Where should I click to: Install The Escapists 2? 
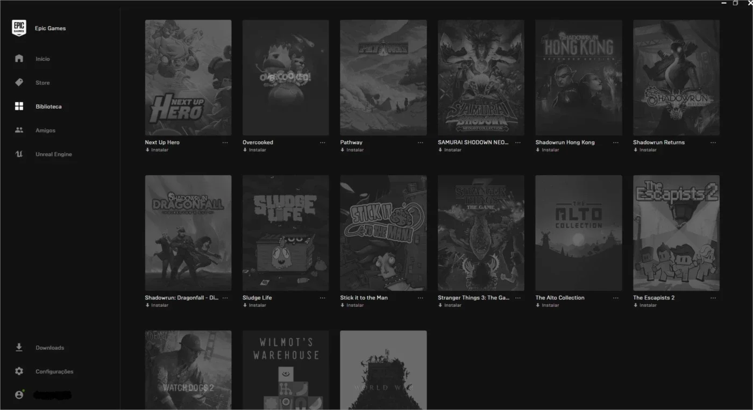[645, 305]
